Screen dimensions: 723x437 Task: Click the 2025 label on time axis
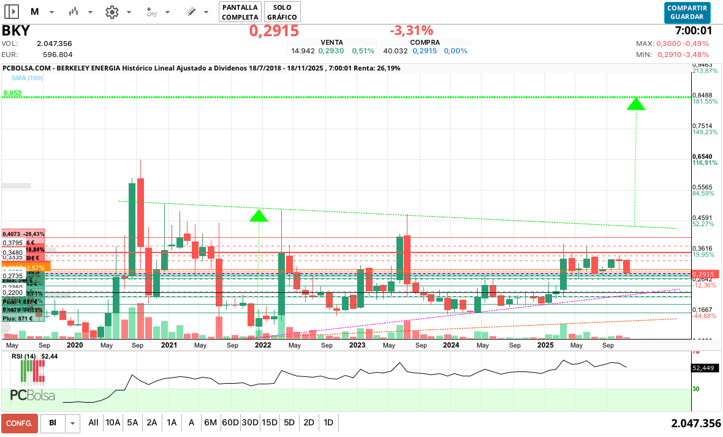point(545,345)
